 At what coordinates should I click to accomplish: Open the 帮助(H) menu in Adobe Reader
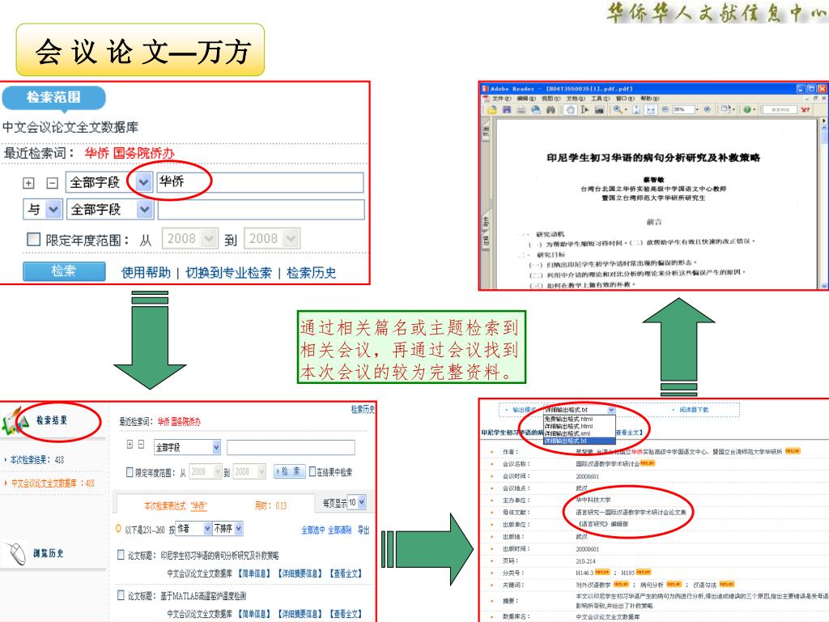tap(650, 98)
